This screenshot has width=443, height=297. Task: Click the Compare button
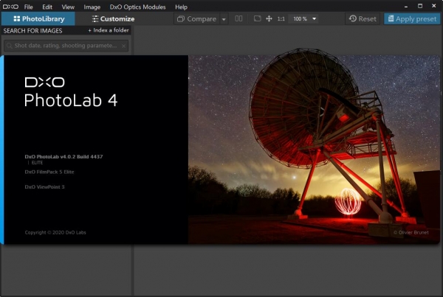click(196, 18)
